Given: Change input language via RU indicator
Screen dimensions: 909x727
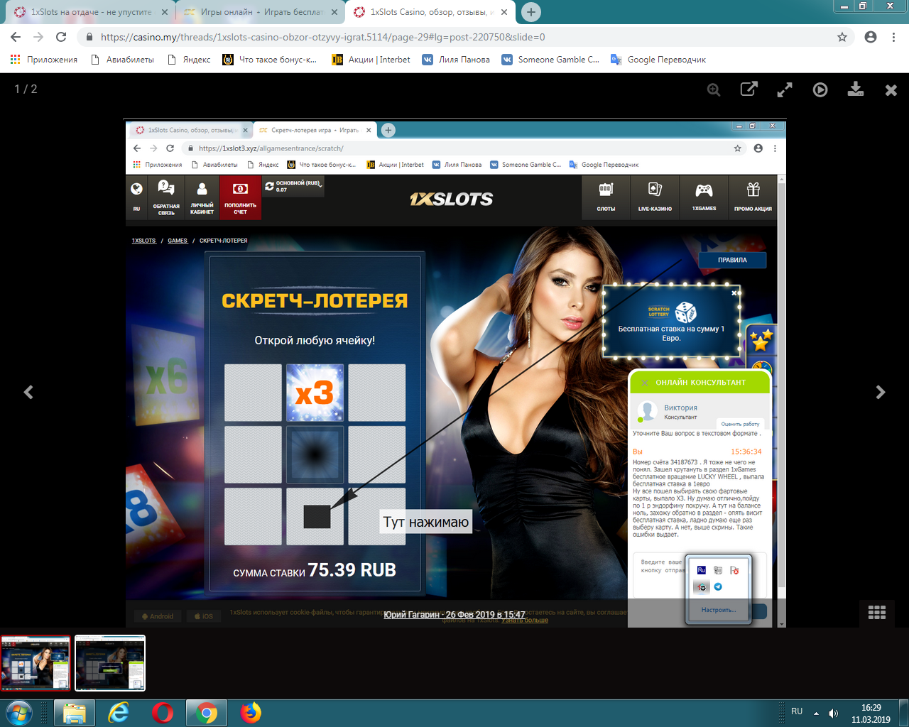Looking at the screenshot, I should [x=797, y=711].
